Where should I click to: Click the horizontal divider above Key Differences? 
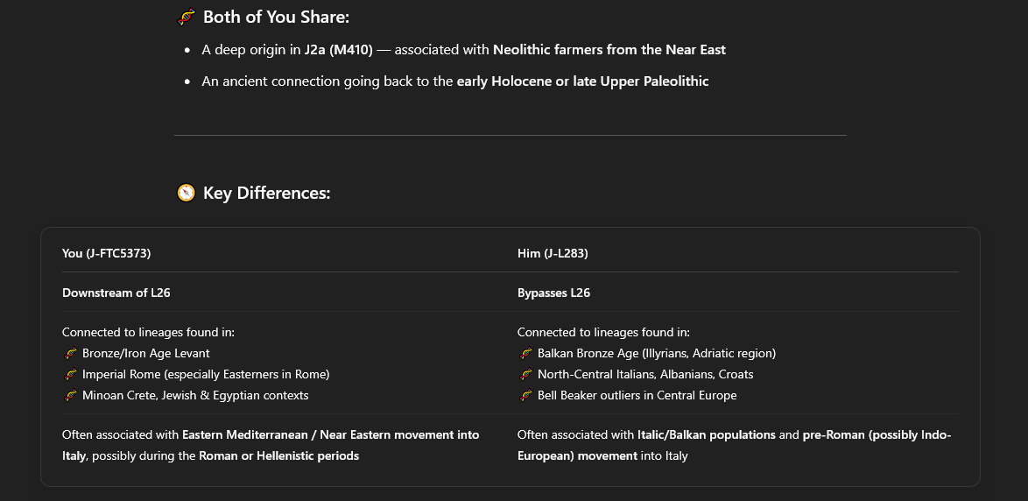(510, 135)
